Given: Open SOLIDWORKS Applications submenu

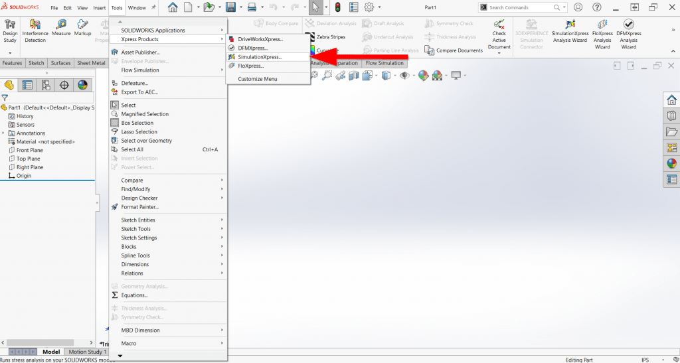Looking at the screenshot, I should pyautogui.click(x=168, y=31).
